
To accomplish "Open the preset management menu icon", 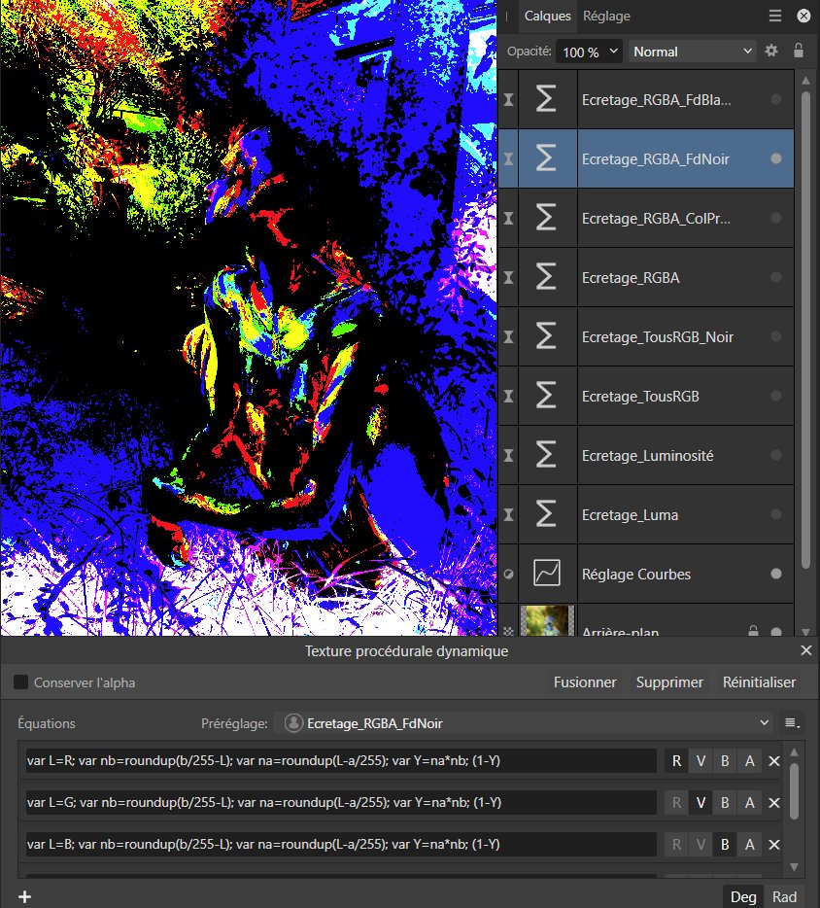I will click(x=792, y=722).
